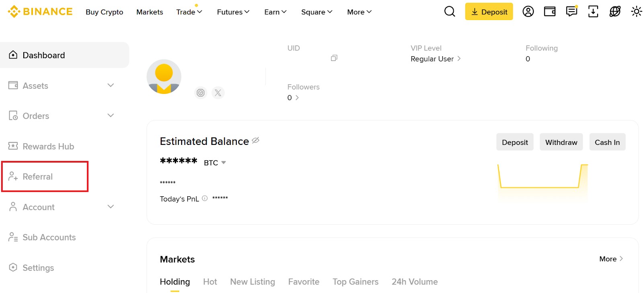This screenshot has height=293, width=643.
Task: Click the Referral person-plus icon
Action: pyautogui.click(x=13, y=176)
